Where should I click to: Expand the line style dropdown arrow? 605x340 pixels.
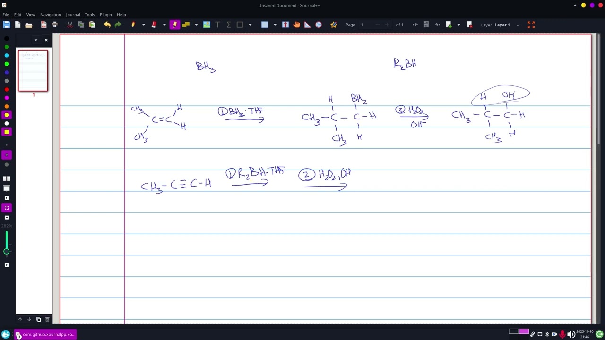196,25
